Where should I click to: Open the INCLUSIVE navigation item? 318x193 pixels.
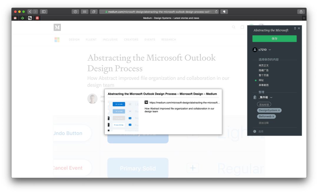tap(110, 39)
